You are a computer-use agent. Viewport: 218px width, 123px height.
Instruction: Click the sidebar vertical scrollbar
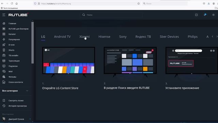tap(33, 42)
